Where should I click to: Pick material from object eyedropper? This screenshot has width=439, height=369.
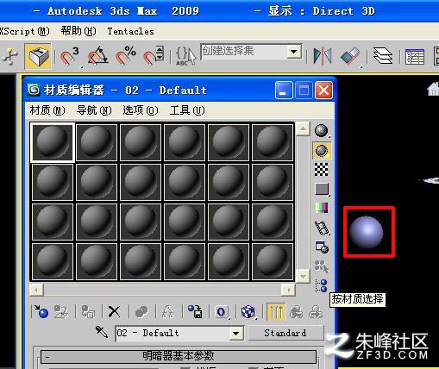click(102, 332)
